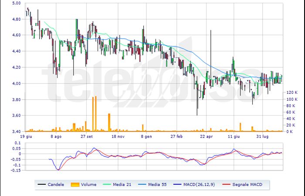Click the 80 K volume axis label
This screenshot has height=196, width=305.
(x=291, y=106)
